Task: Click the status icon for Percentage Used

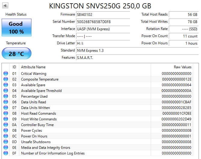Action: pyautogui.click(x=6, y=96)
